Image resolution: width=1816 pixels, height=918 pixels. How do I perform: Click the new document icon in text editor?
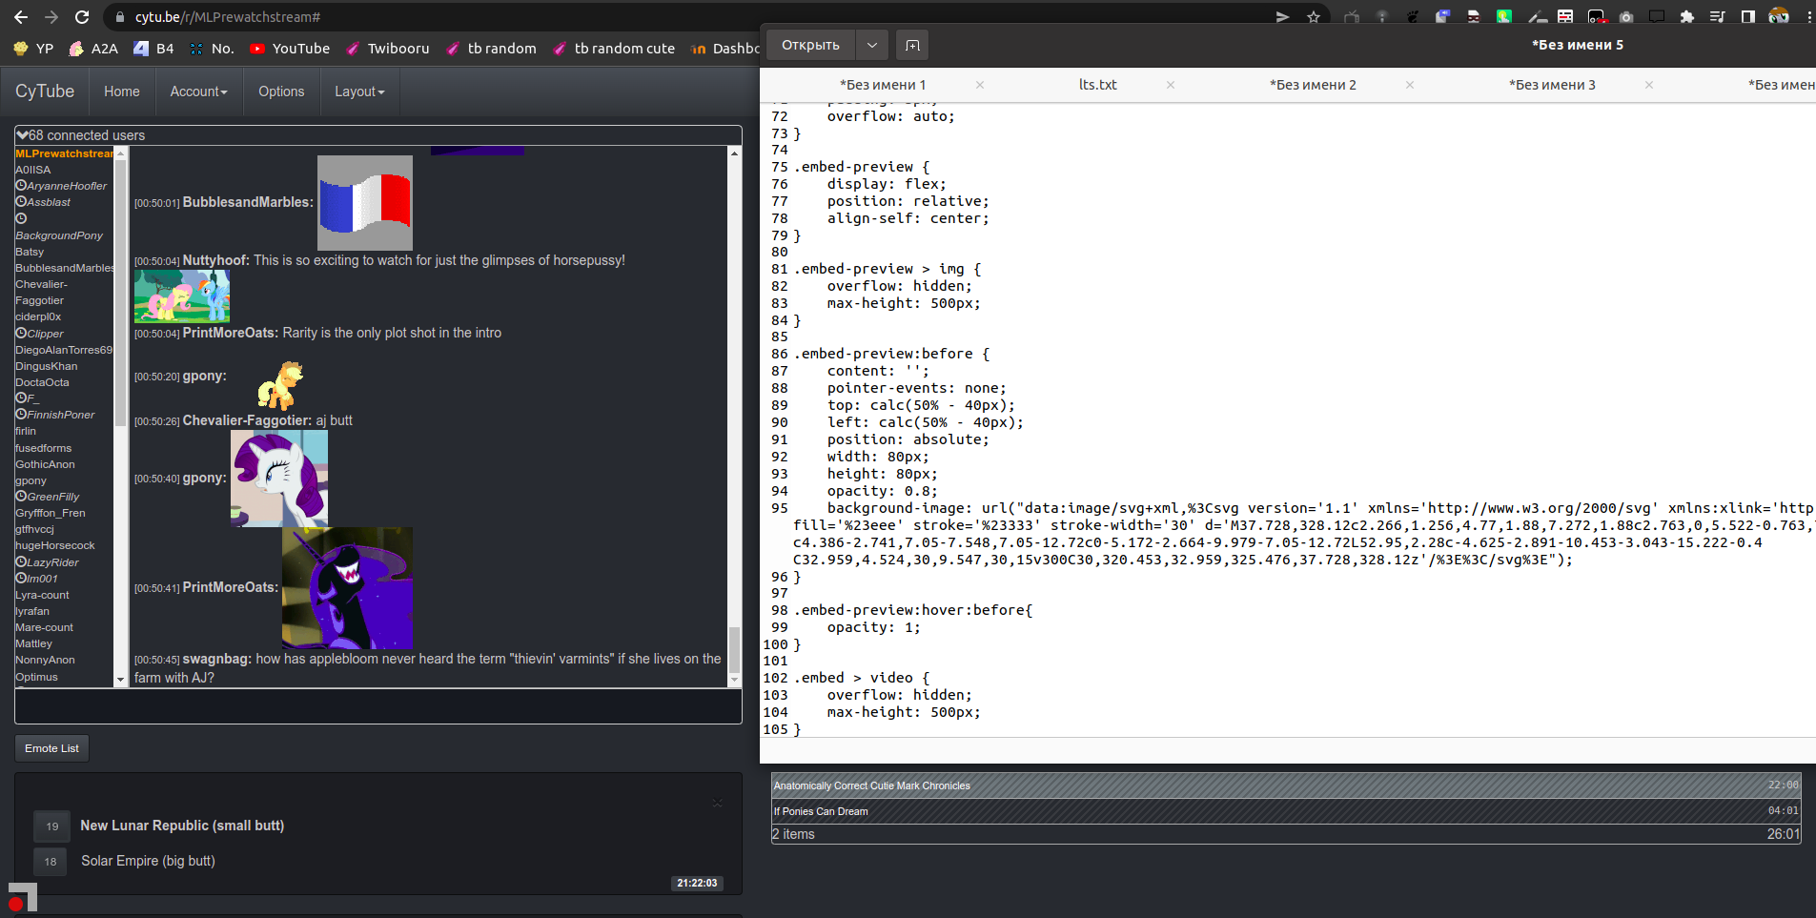[x=912, y=45]
